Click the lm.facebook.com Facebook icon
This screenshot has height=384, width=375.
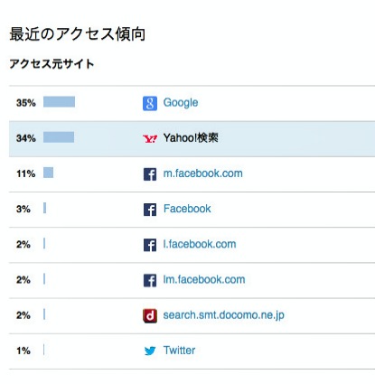click(150, 280)
